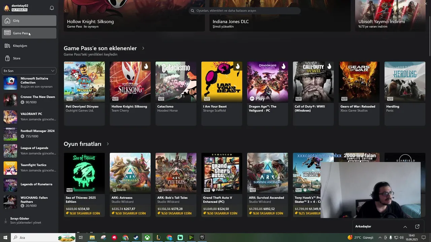Expand arrow beside Game Pass'e son eklenenler
Viewport: 431px width, 242px height.
(143, 48)
